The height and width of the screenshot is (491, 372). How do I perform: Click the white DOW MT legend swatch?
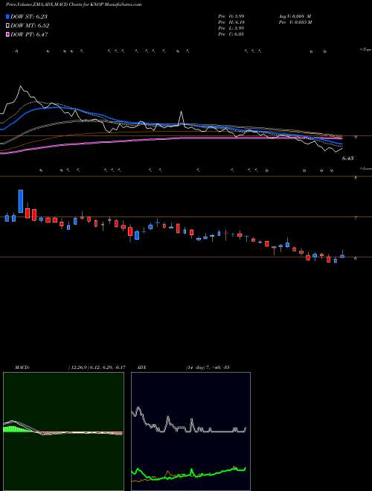point(8,26)
